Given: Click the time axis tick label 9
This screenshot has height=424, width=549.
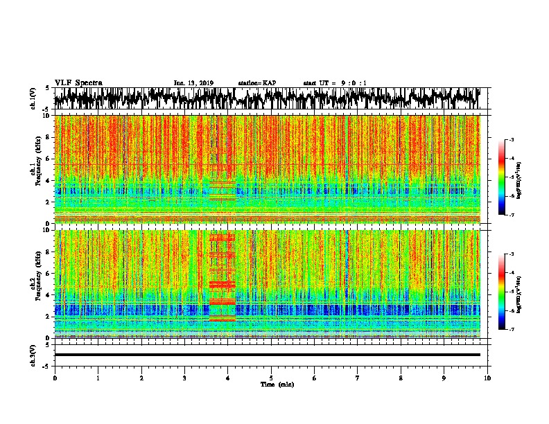Looking at the screenshot, I should point(444,378).
